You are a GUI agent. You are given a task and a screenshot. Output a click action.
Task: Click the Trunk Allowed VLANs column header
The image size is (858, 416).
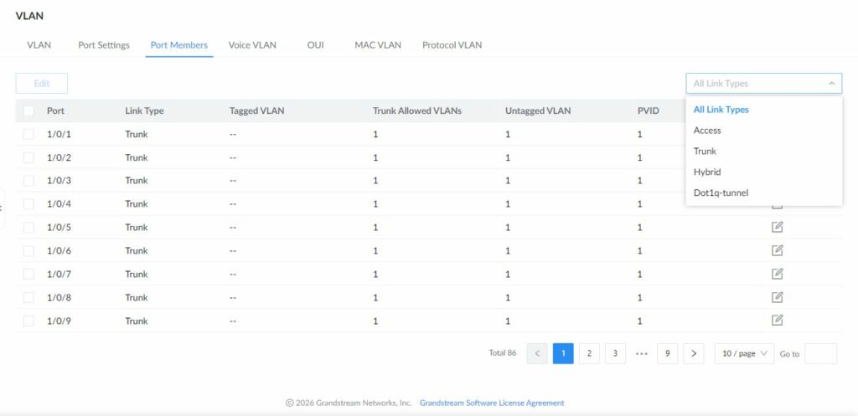pos(417,111)
